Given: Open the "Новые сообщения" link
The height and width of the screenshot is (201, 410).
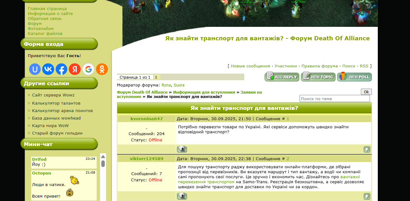Looking at the screenshot, I should point(250,66).
